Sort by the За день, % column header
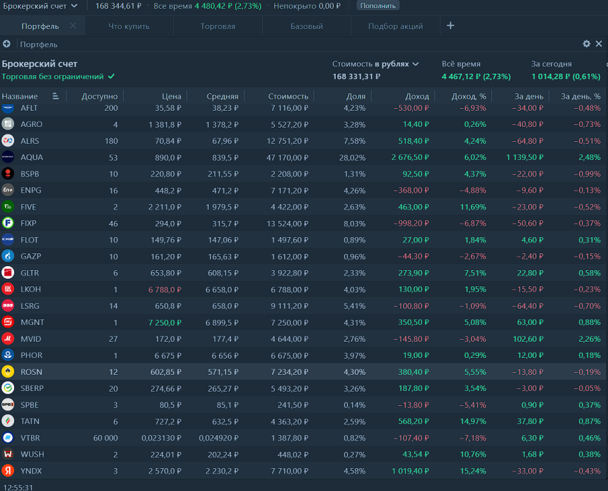 tap(580, 97)
